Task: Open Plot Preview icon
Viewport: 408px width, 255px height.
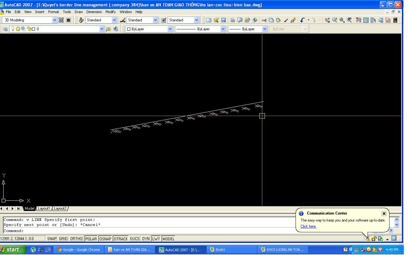Action: click(x=240, y=20)
